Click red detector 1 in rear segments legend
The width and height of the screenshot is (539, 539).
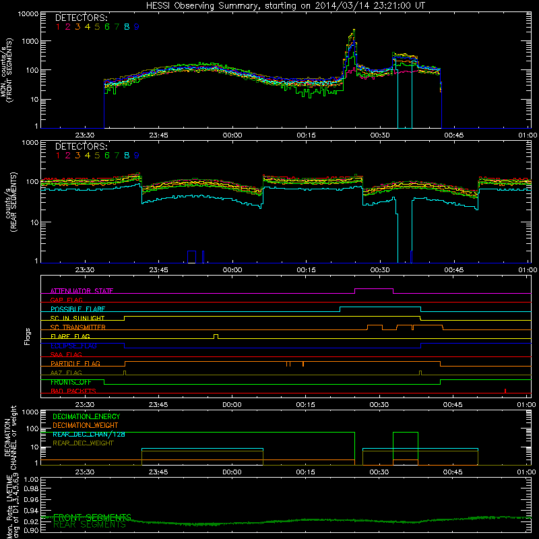tap(58, 156)
